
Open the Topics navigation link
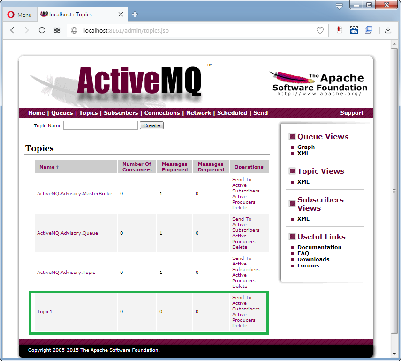pos(88,113)
